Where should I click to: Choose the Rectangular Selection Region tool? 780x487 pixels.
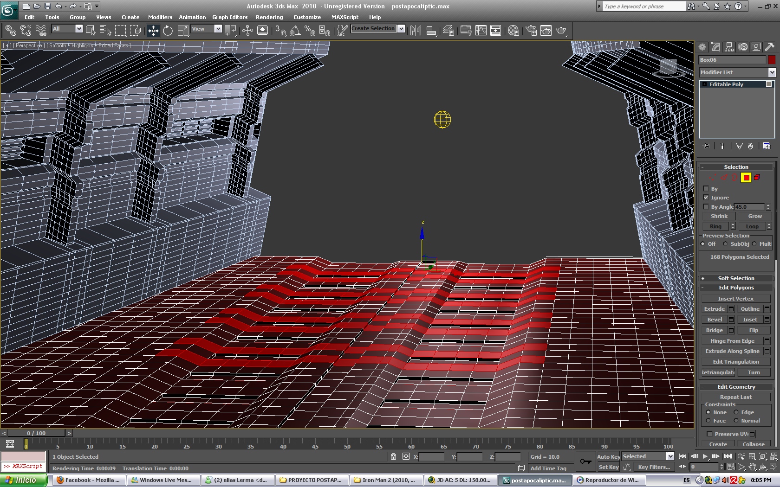click(120, 31)
